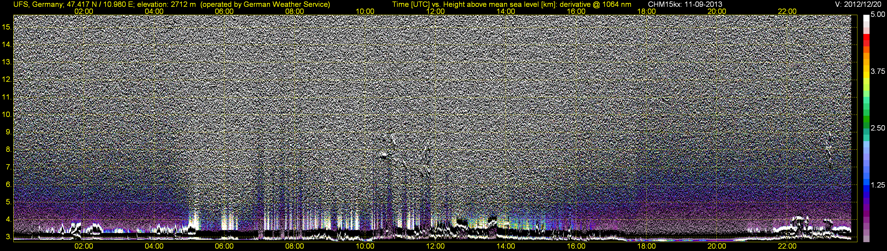Click the height axis label '14.'

7,44
